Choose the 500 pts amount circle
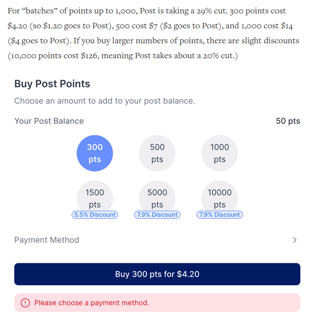The height and width of the screenshot is (318, 325). [x=157, y=153]
